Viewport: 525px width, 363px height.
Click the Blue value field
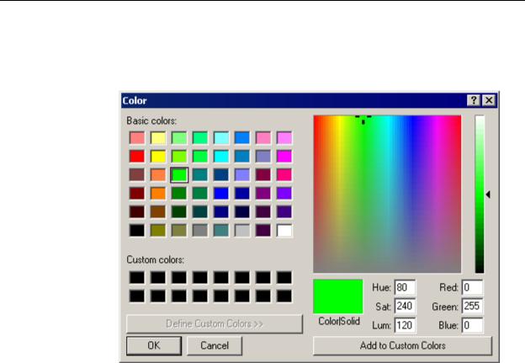coord(473,325)
